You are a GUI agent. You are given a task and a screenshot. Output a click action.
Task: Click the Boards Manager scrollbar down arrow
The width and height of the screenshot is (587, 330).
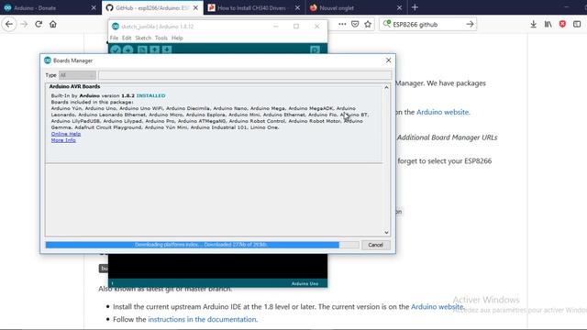(386, 232)
